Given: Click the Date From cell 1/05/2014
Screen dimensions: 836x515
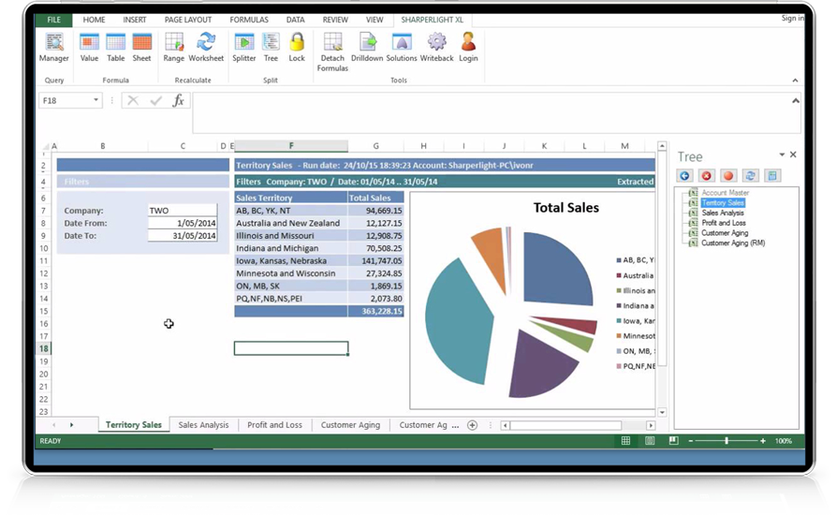Looking at the screenshot, I should (x=183, y=224).
